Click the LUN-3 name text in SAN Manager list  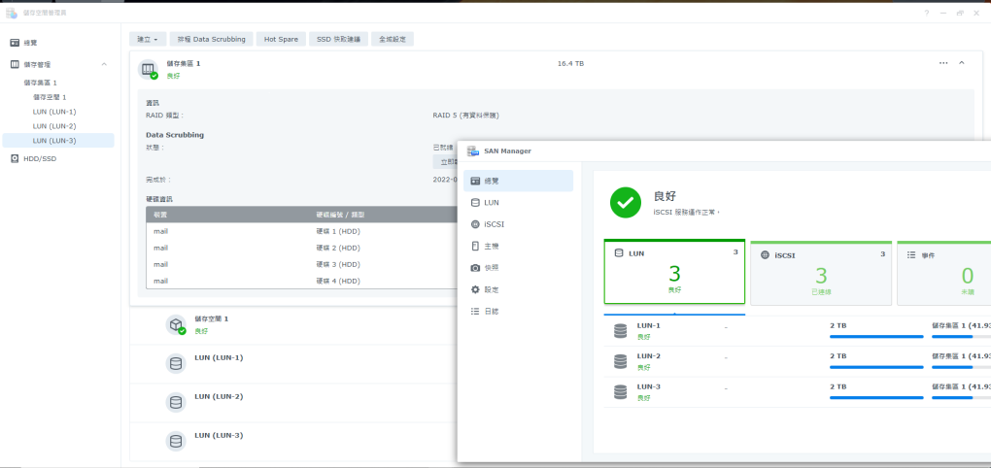tap(648, 386)
